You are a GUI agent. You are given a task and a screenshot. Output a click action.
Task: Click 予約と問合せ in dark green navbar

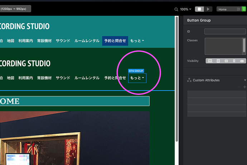115,78
